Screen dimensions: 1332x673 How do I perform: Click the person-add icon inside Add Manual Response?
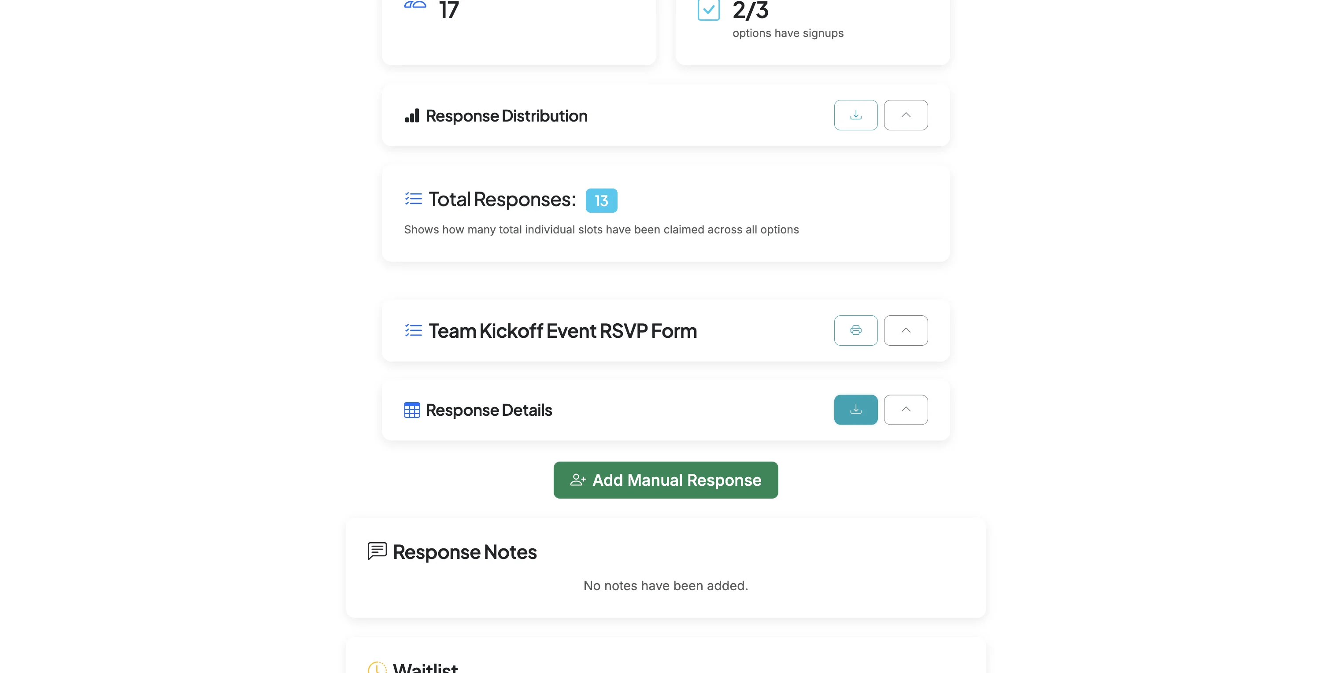coord(577,480)
